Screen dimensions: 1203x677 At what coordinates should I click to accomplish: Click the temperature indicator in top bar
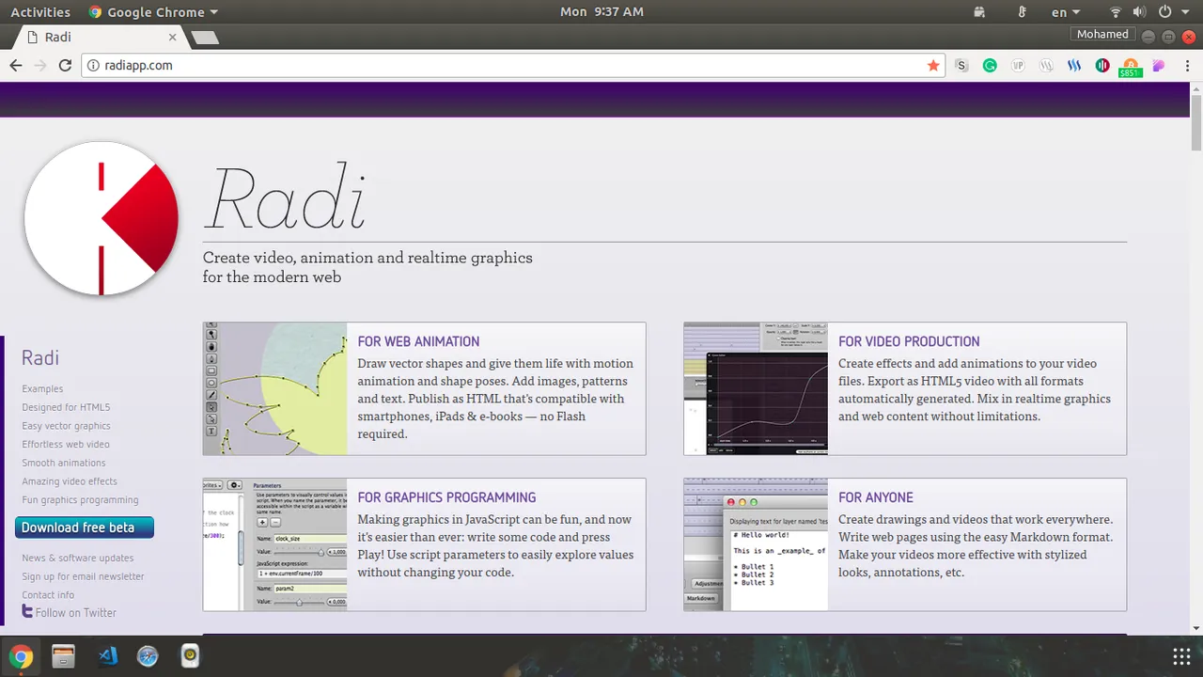pos(1023,12)
